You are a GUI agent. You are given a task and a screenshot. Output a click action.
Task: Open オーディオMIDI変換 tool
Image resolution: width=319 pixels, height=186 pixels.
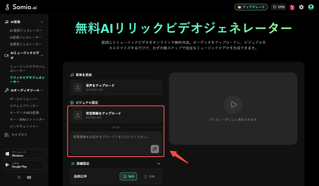[x=24, y=113]
